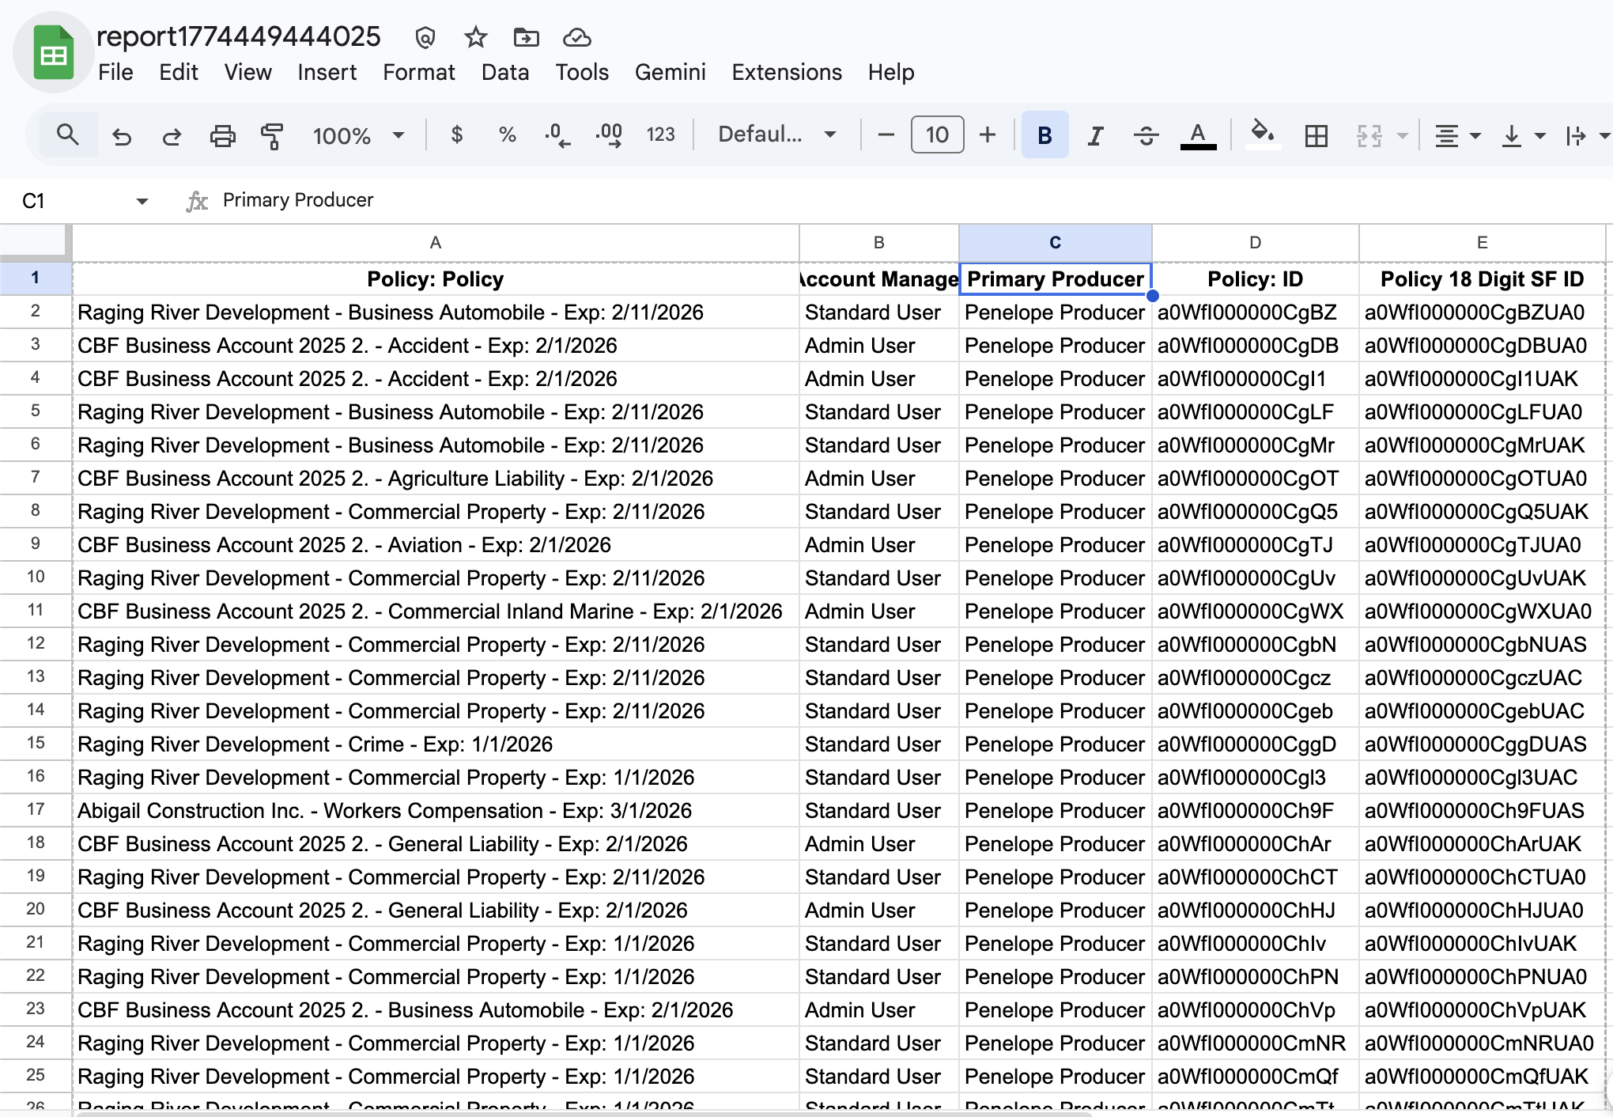Select column D header
The width and height of the screenshot is (1613, 1117).
point(1255,243)
